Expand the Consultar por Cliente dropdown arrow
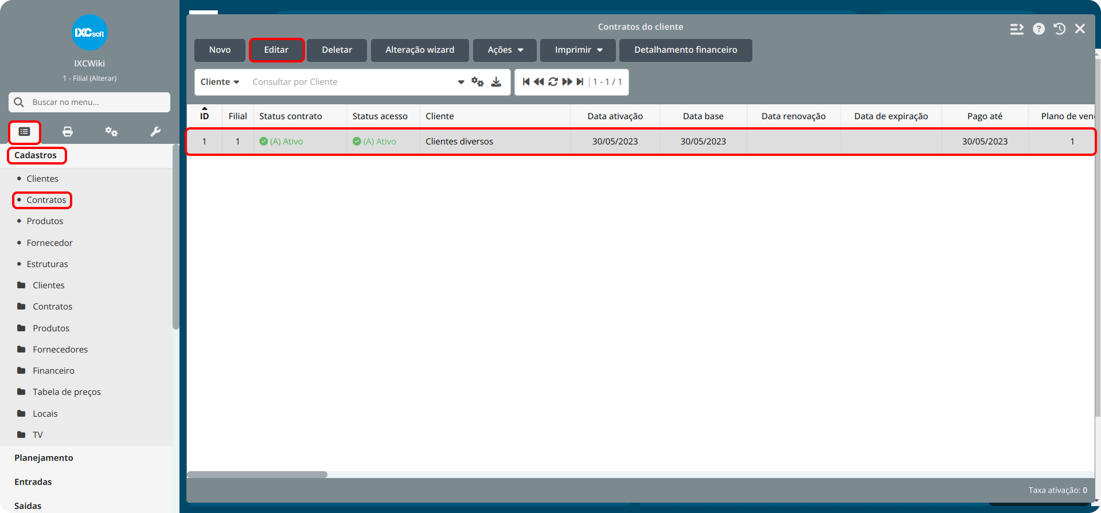This screenshot has height=513, width=1101. (x=461, y=82)
